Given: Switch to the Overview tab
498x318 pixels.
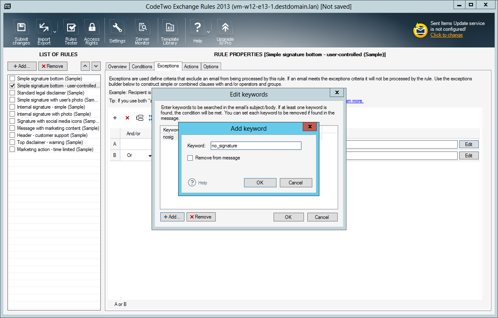Looking at the screenshot, I should click(117, 66).
